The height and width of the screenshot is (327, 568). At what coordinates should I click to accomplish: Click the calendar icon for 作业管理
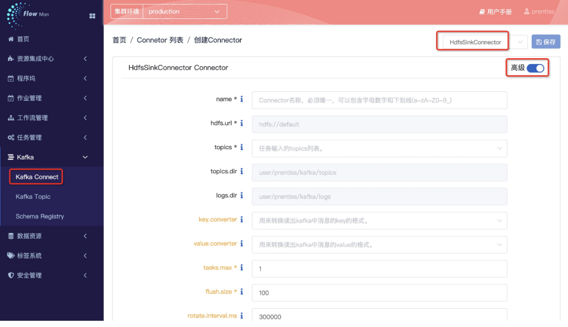point(11,98)
